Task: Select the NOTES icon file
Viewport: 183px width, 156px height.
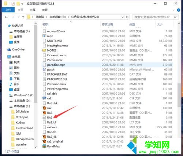Action: click(44, 50)
